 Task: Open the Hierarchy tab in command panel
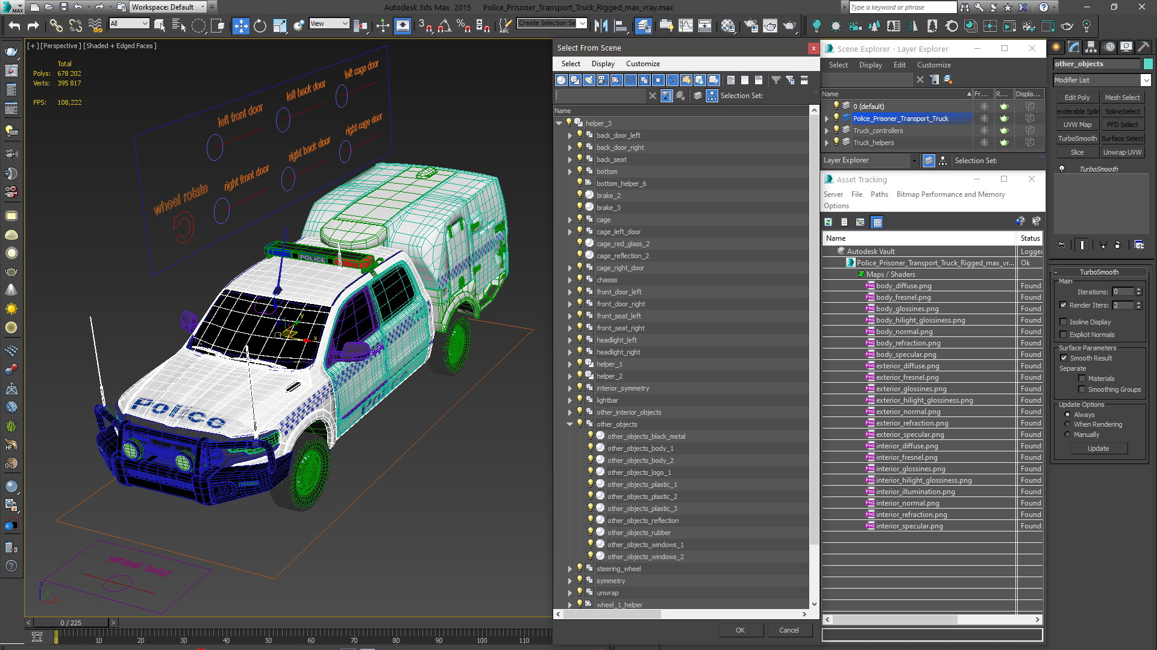pyautogui.click(x=1091, y=47)
